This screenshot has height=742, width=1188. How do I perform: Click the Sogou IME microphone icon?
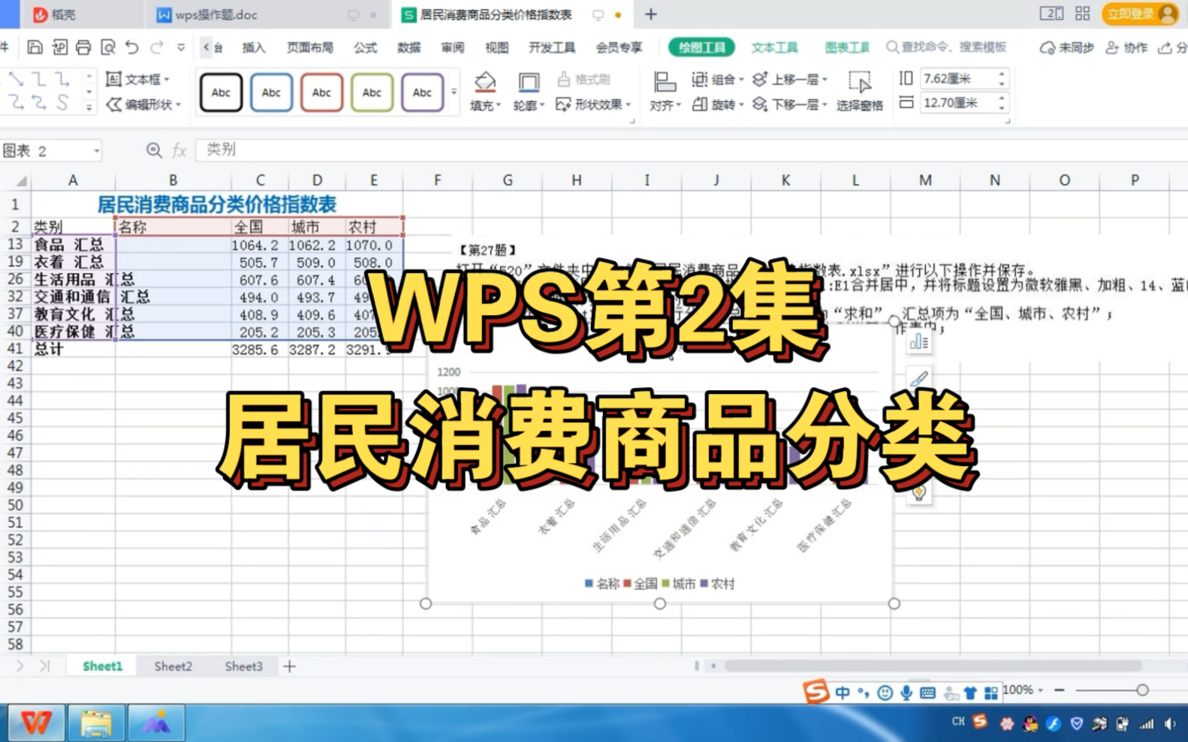click(906, 692)
